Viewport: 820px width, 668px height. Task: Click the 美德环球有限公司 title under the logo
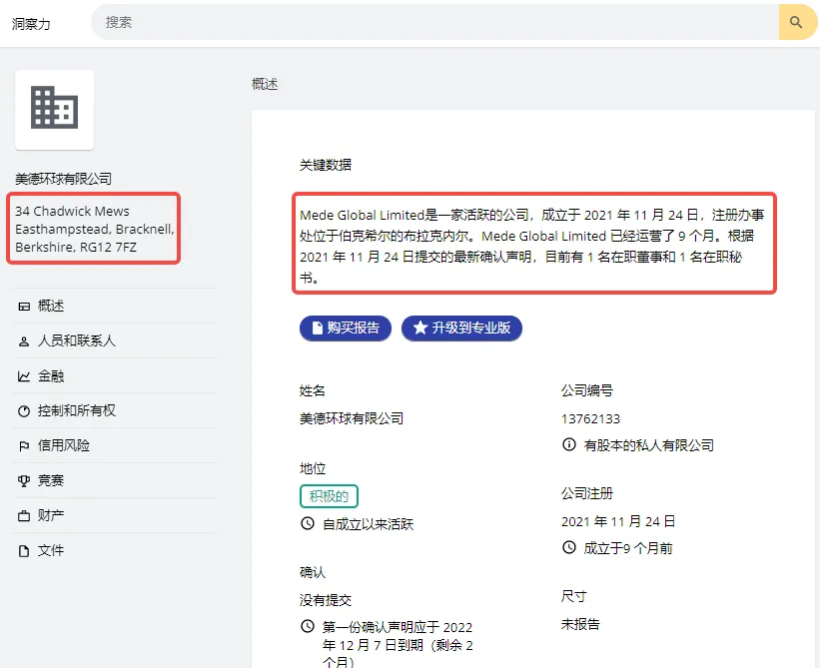(x=63, y=179)
